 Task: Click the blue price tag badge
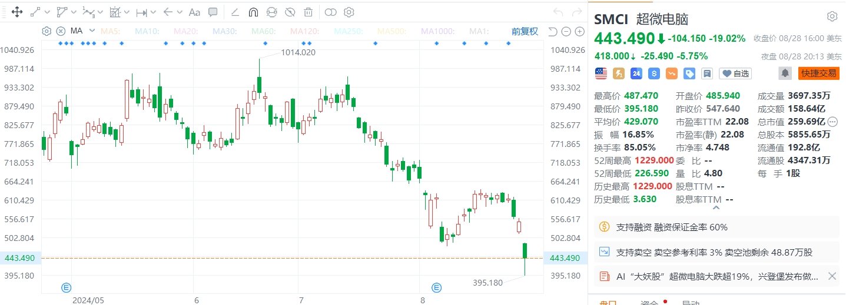click(x=689, y=73)
